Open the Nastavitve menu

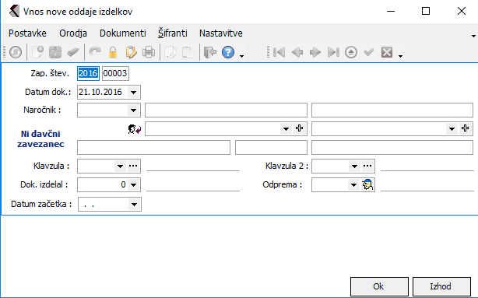click(x=221, y=33)
